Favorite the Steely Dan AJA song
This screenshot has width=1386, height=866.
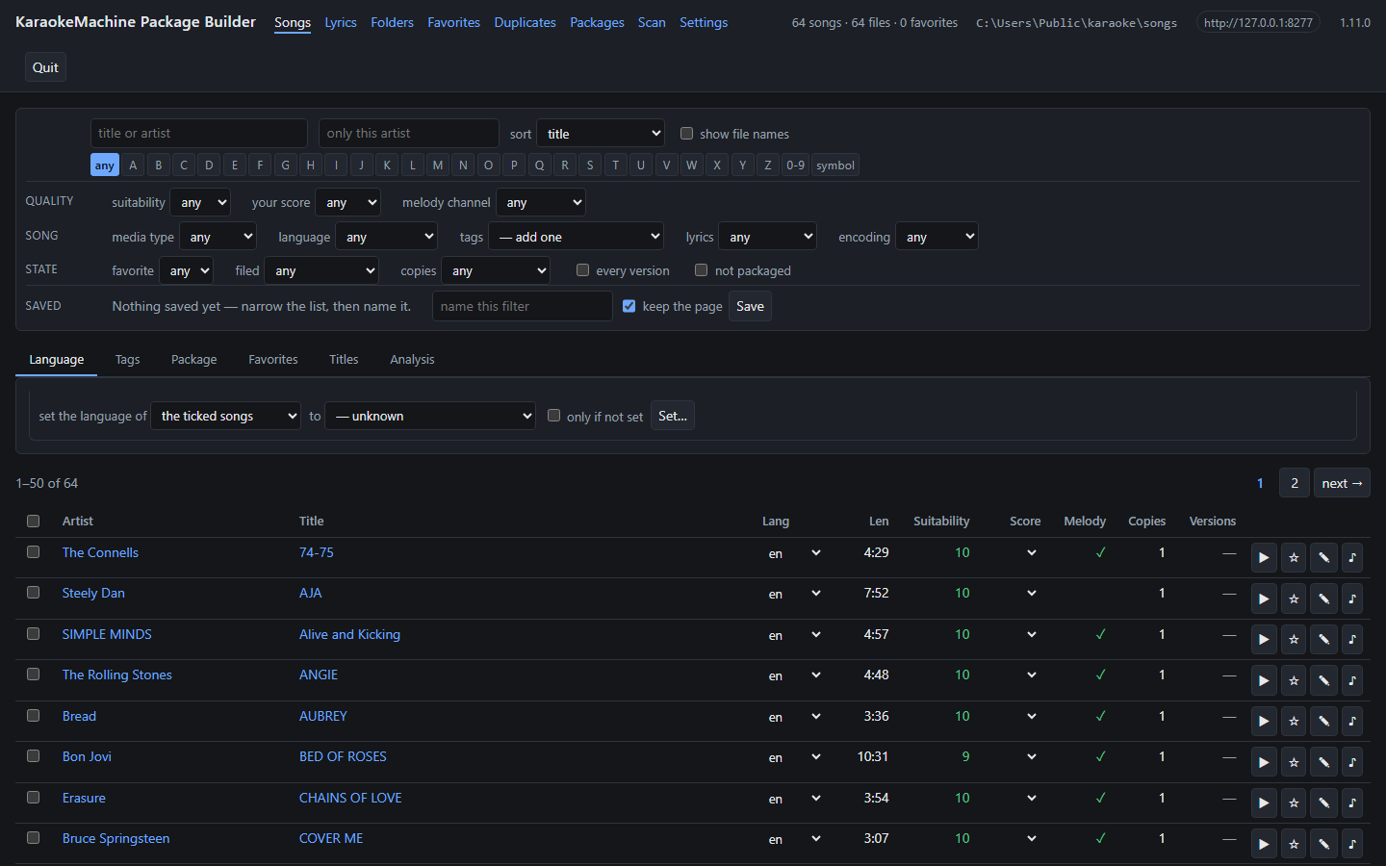click(x=1294, y=599)
